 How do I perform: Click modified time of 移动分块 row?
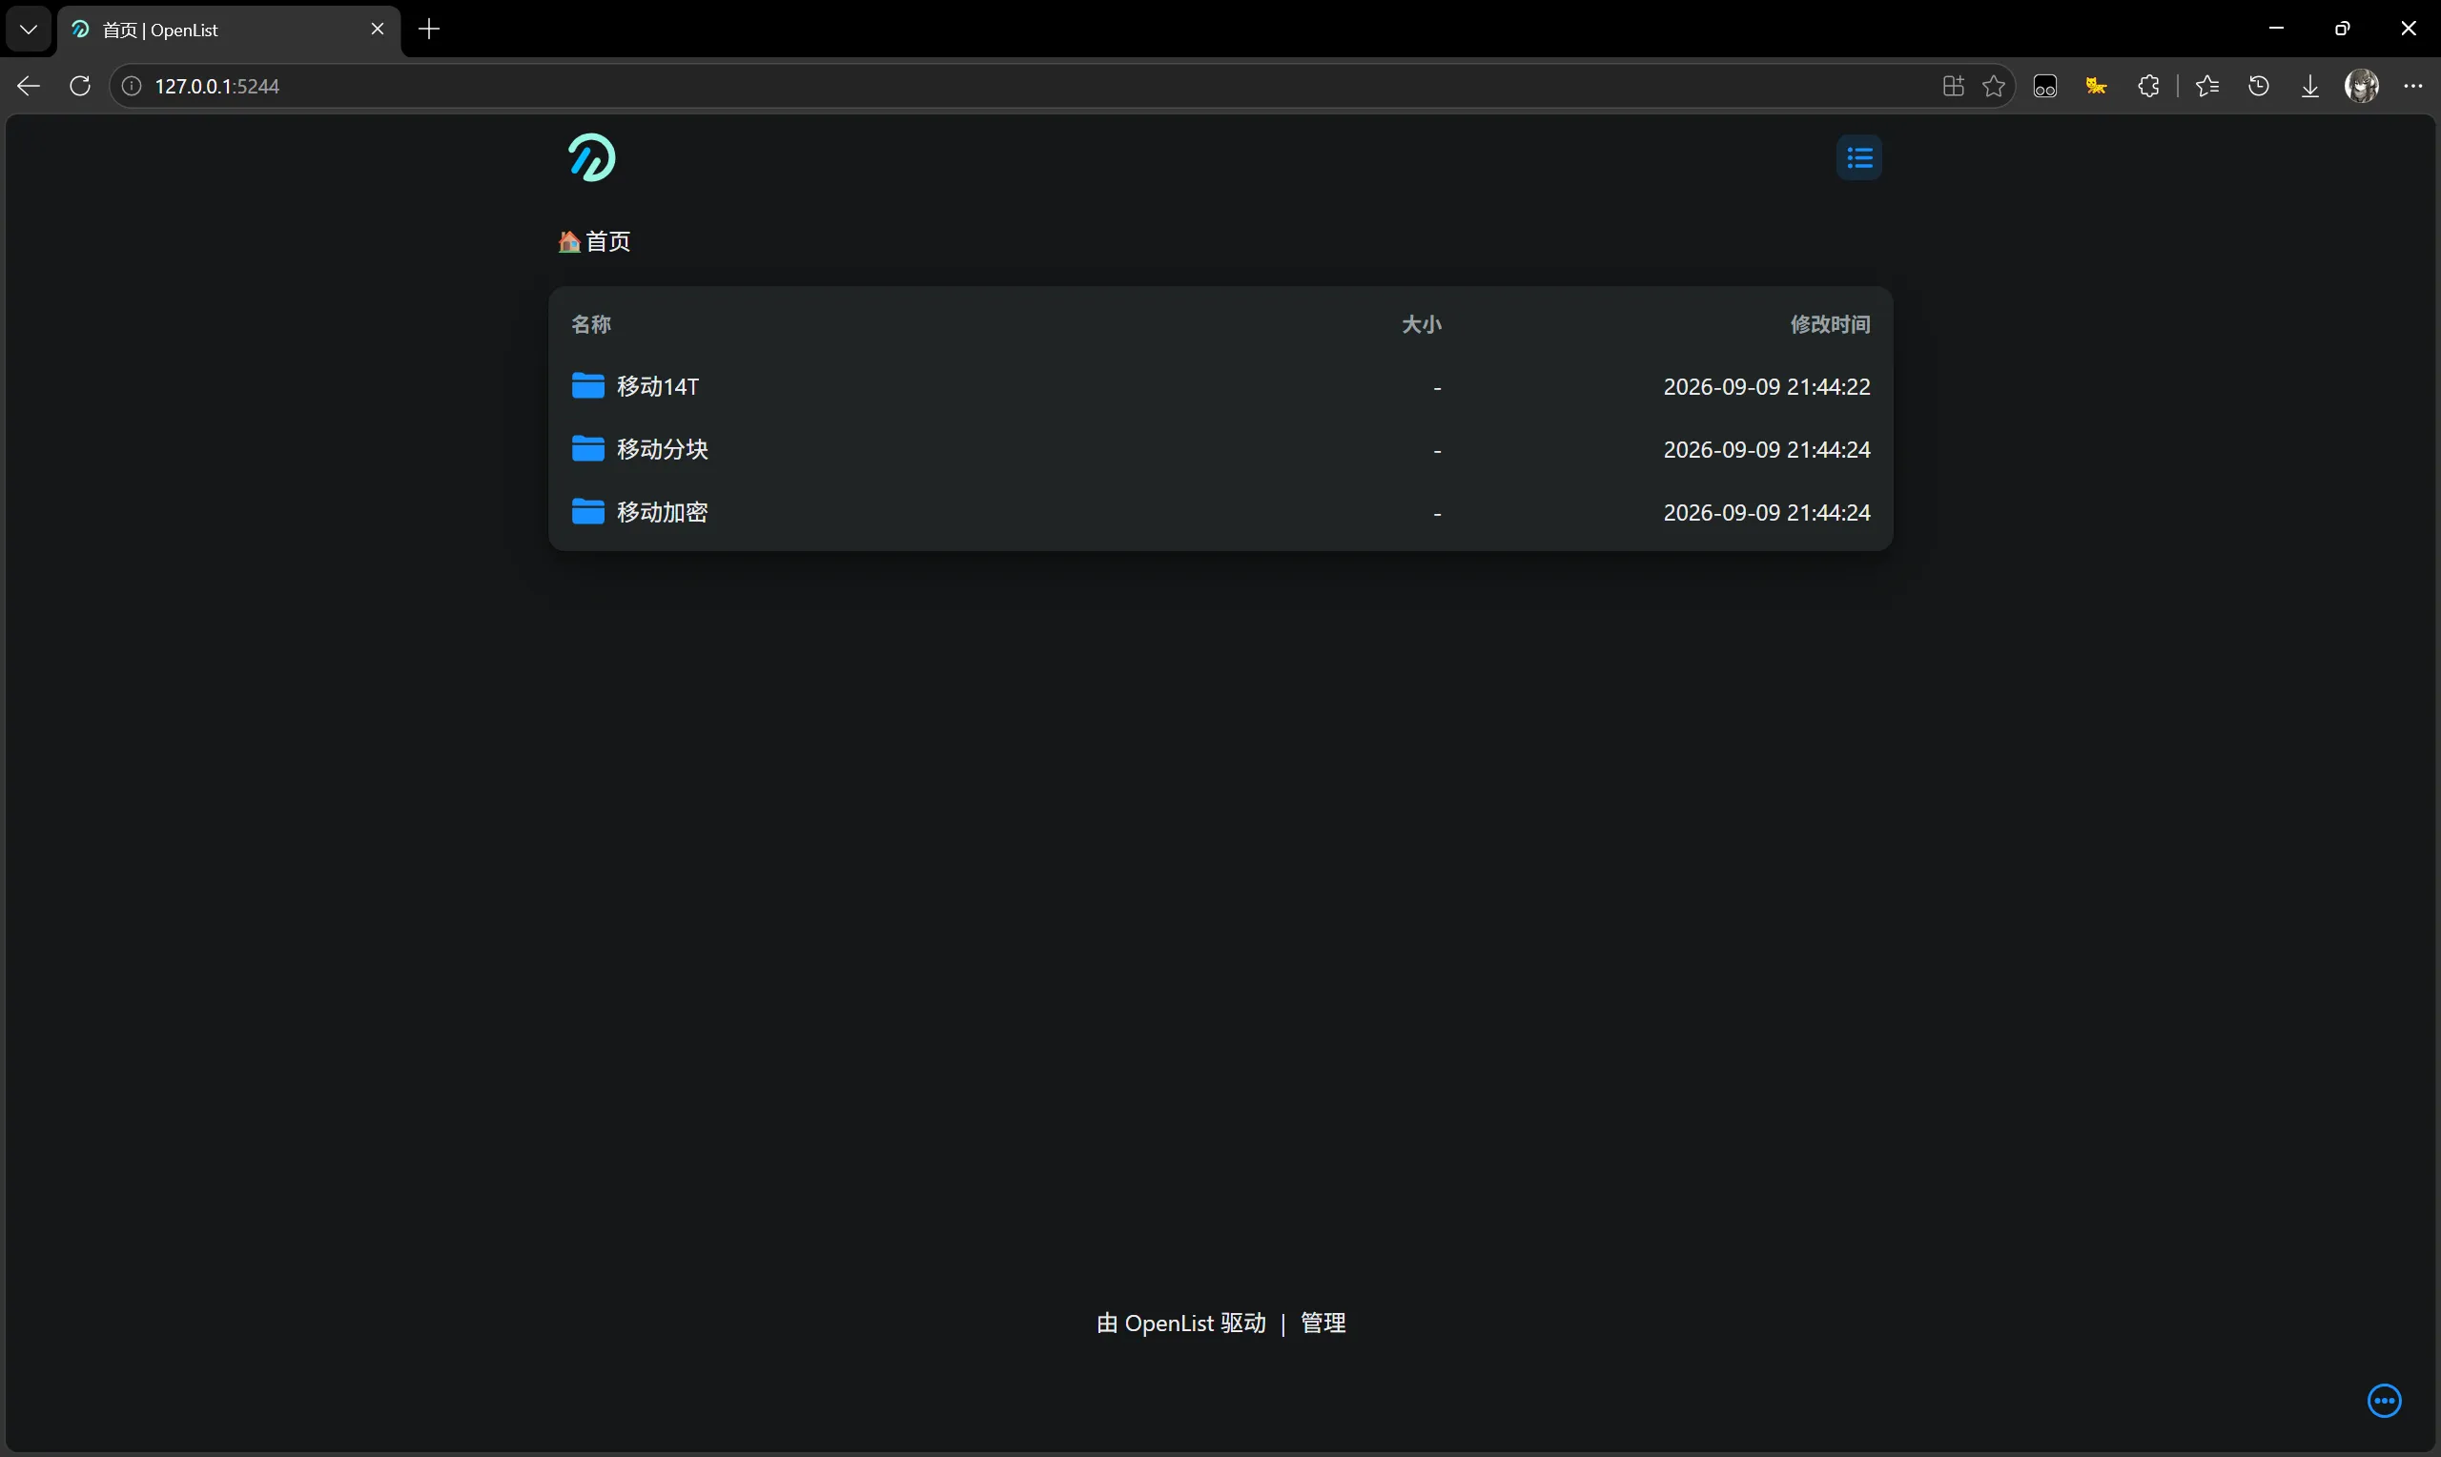pos(1767,449)
